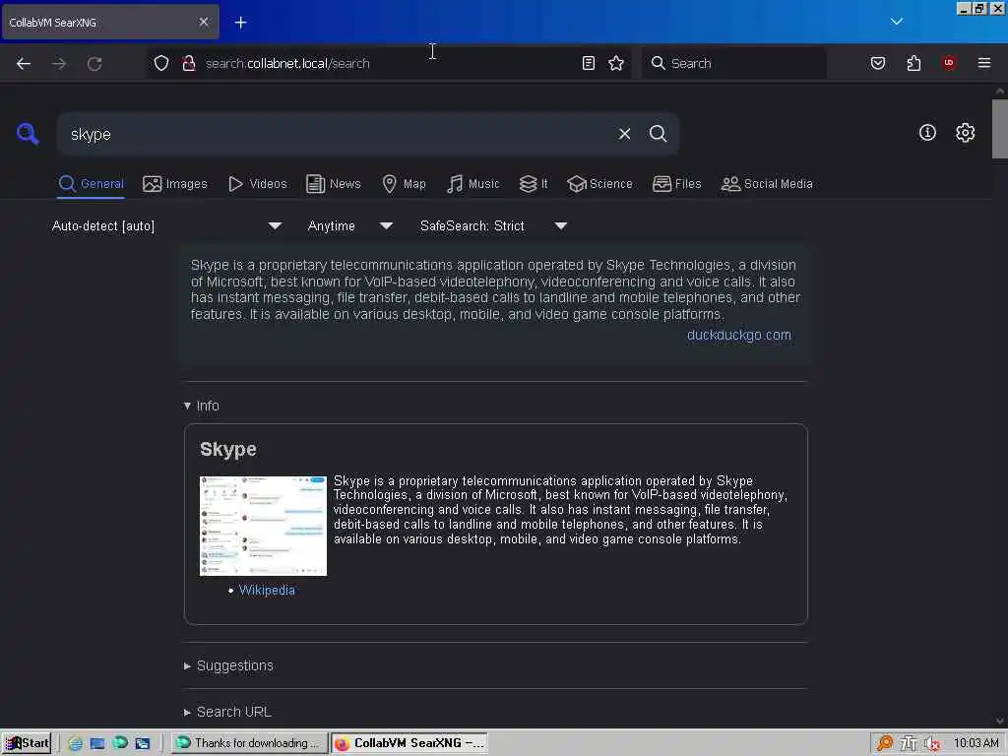Open the Auto-detect language dropdown

tap(167, 225)
